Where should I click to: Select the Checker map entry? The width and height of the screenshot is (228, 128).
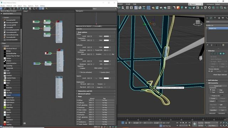[9, 61]
